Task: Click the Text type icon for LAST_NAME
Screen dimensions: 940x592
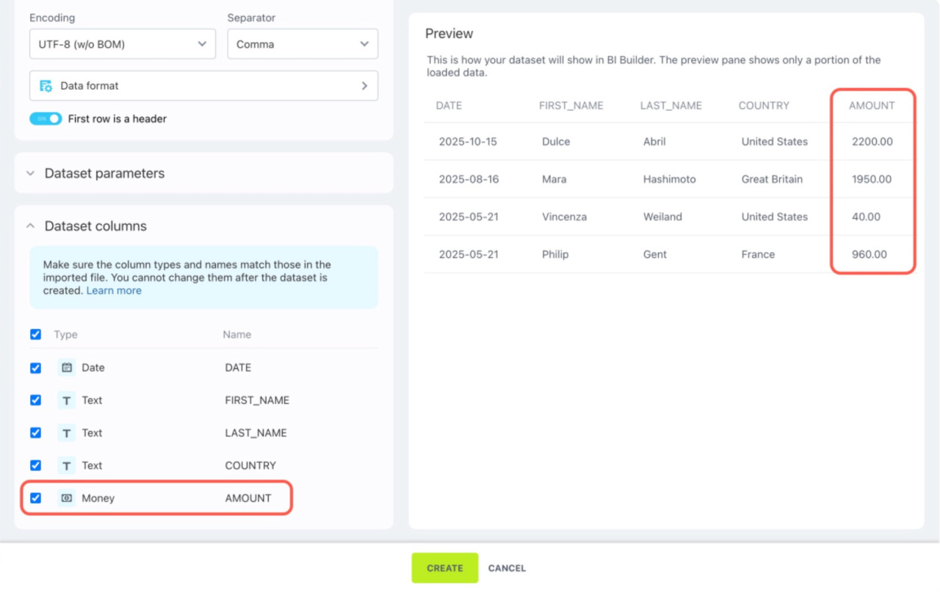Action: point(67,433)
